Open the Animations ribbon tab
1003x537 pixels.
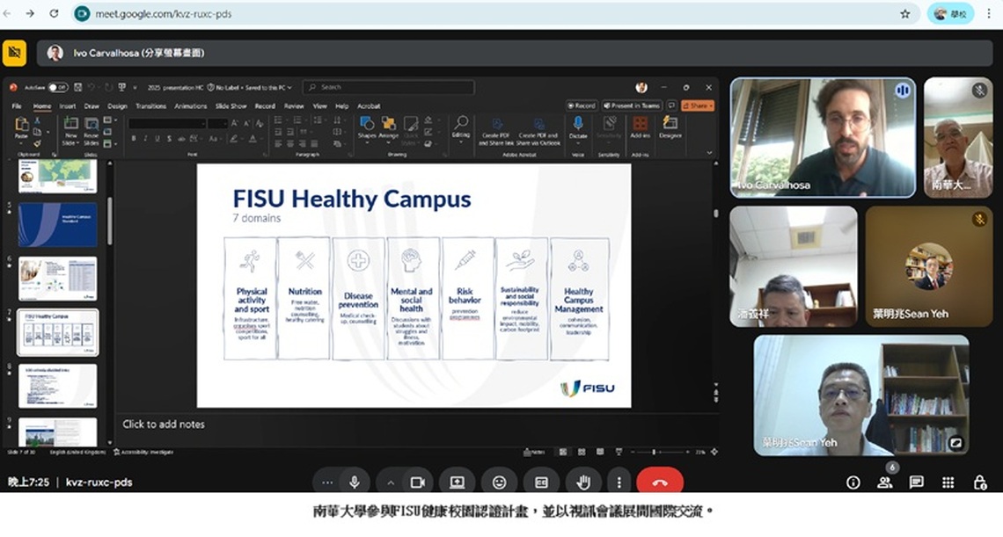coord(191,106)
